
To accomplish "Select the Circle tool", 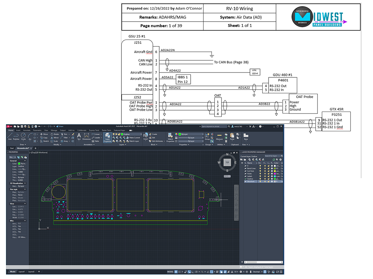I will 23,136.
